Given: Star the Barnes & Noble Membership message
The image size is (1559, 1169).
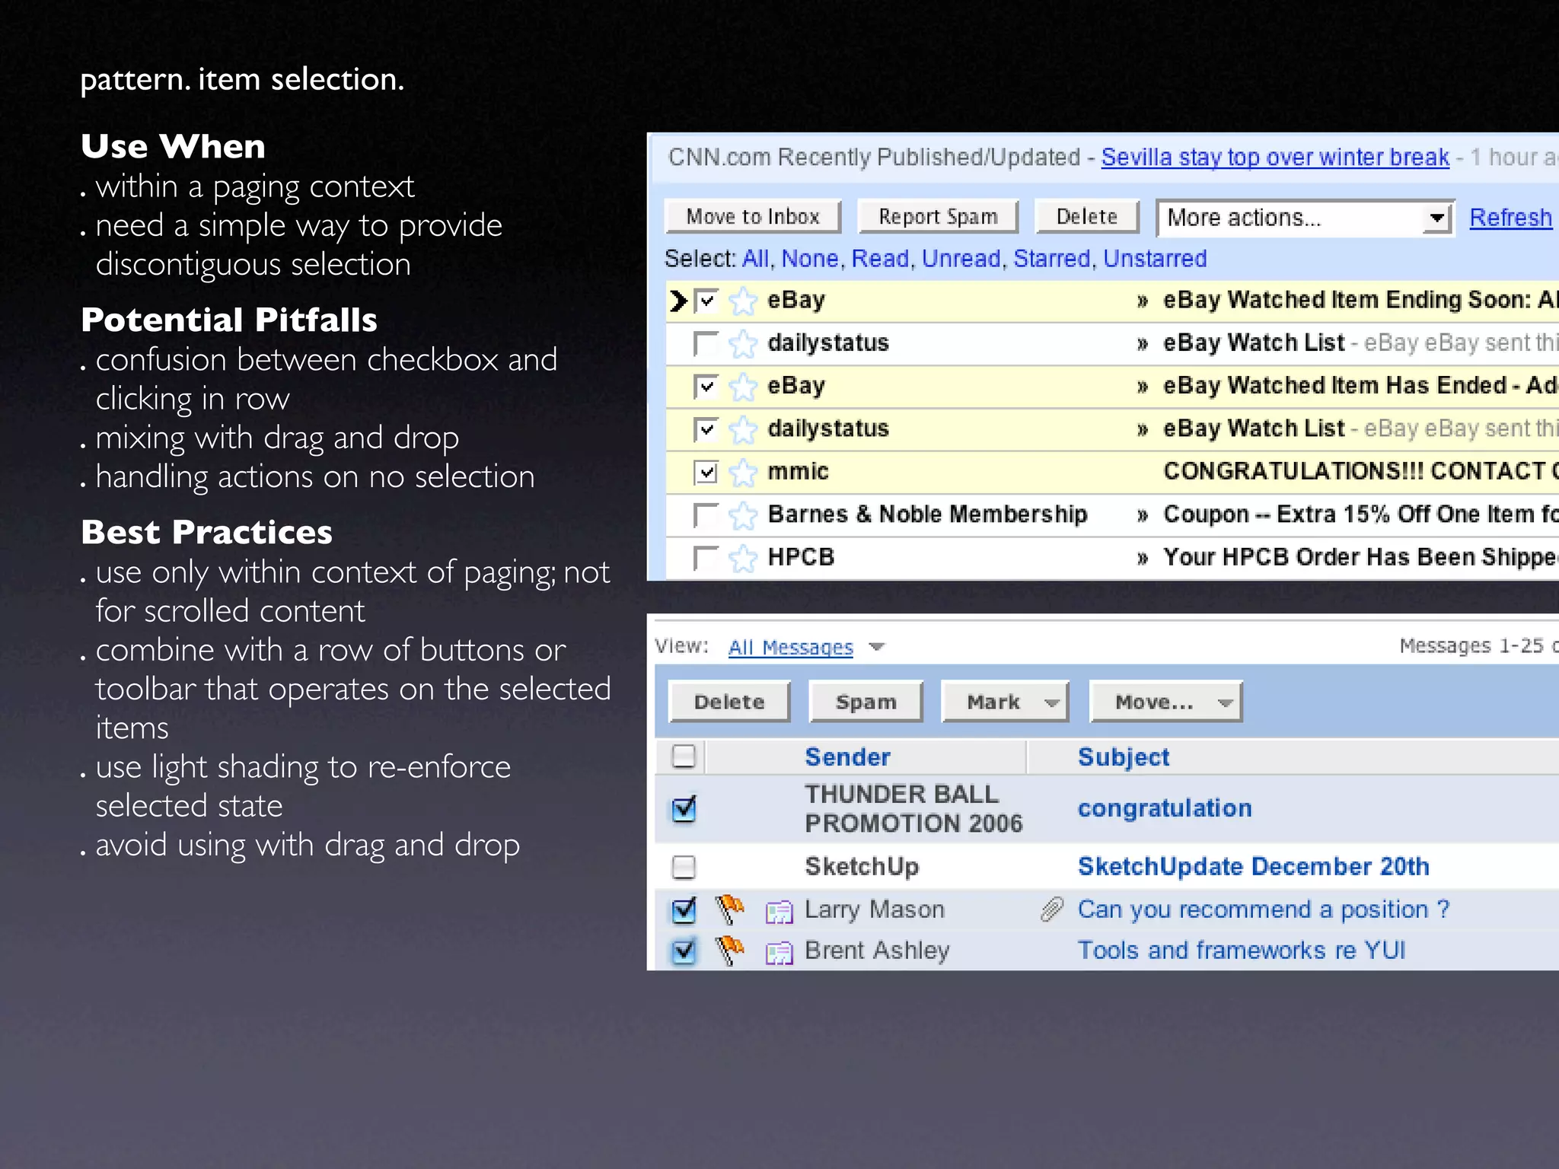Looking at the screenshot, I should point(743,515).
